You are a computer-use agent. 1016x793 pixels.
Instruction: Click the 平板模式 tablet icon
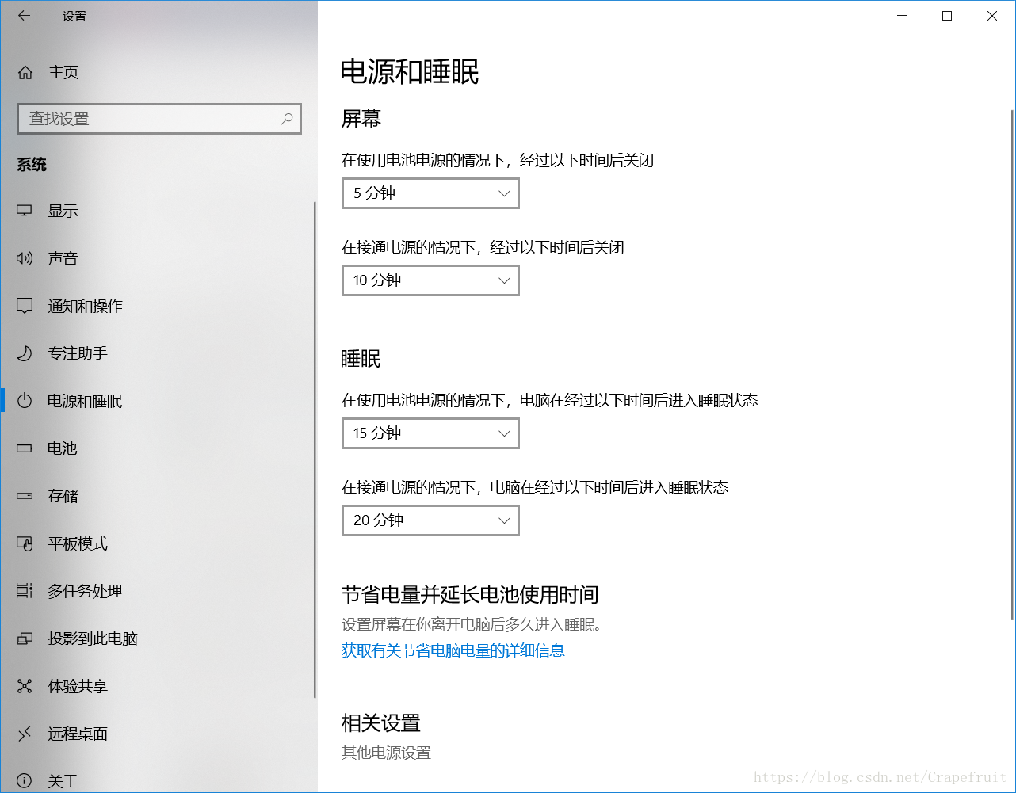[x=25, y=543]
